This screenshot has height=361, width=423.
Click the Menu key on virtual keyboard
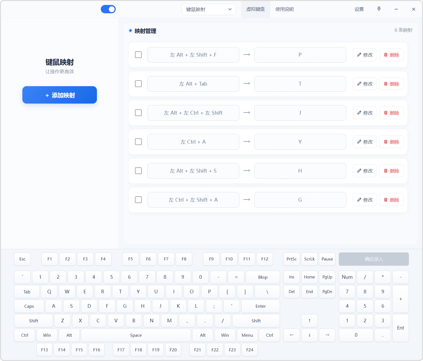[x=247, y=335]
